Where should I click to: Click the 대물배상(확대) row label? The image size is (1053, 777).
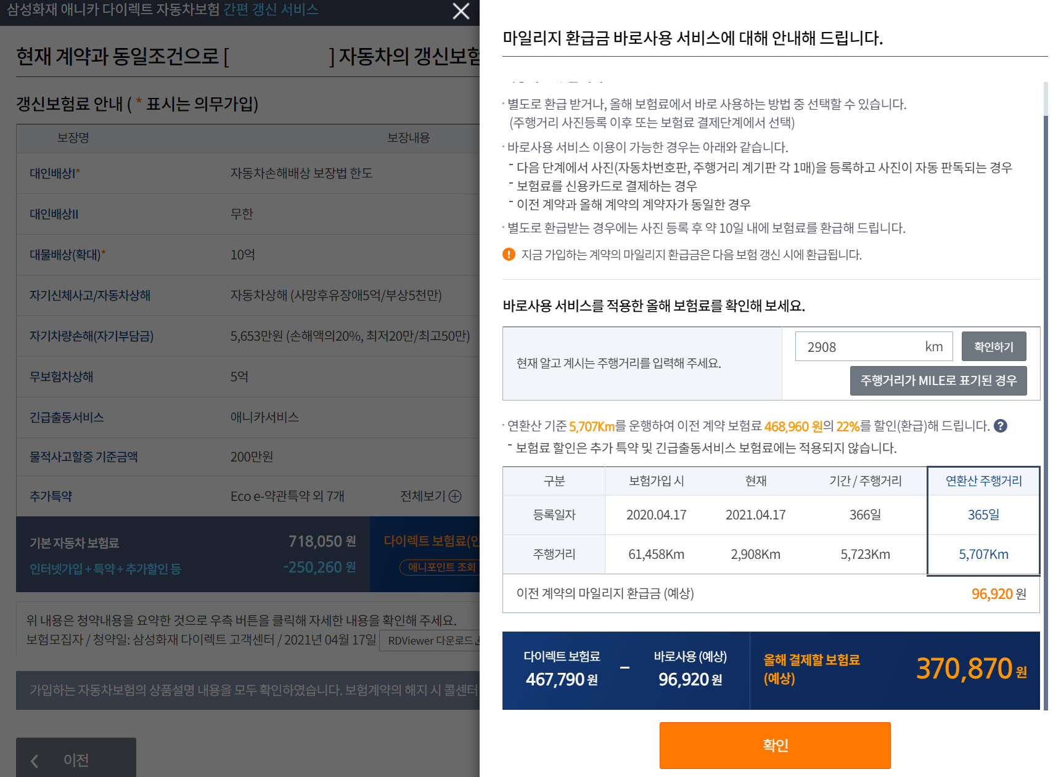coord(68,254)
